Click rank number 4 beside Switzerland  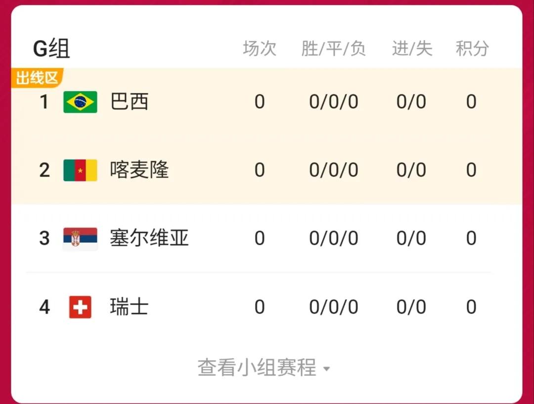point(44,307)
